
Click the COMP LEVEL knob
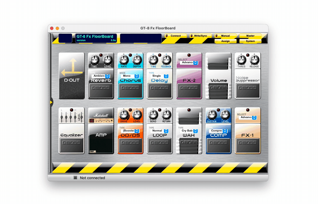(225, 114)
